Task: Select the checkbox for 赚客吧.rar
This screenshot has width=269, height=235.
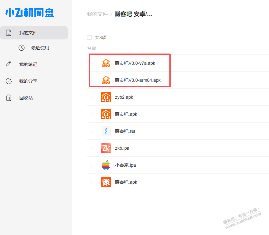Action: click(94, 131)
